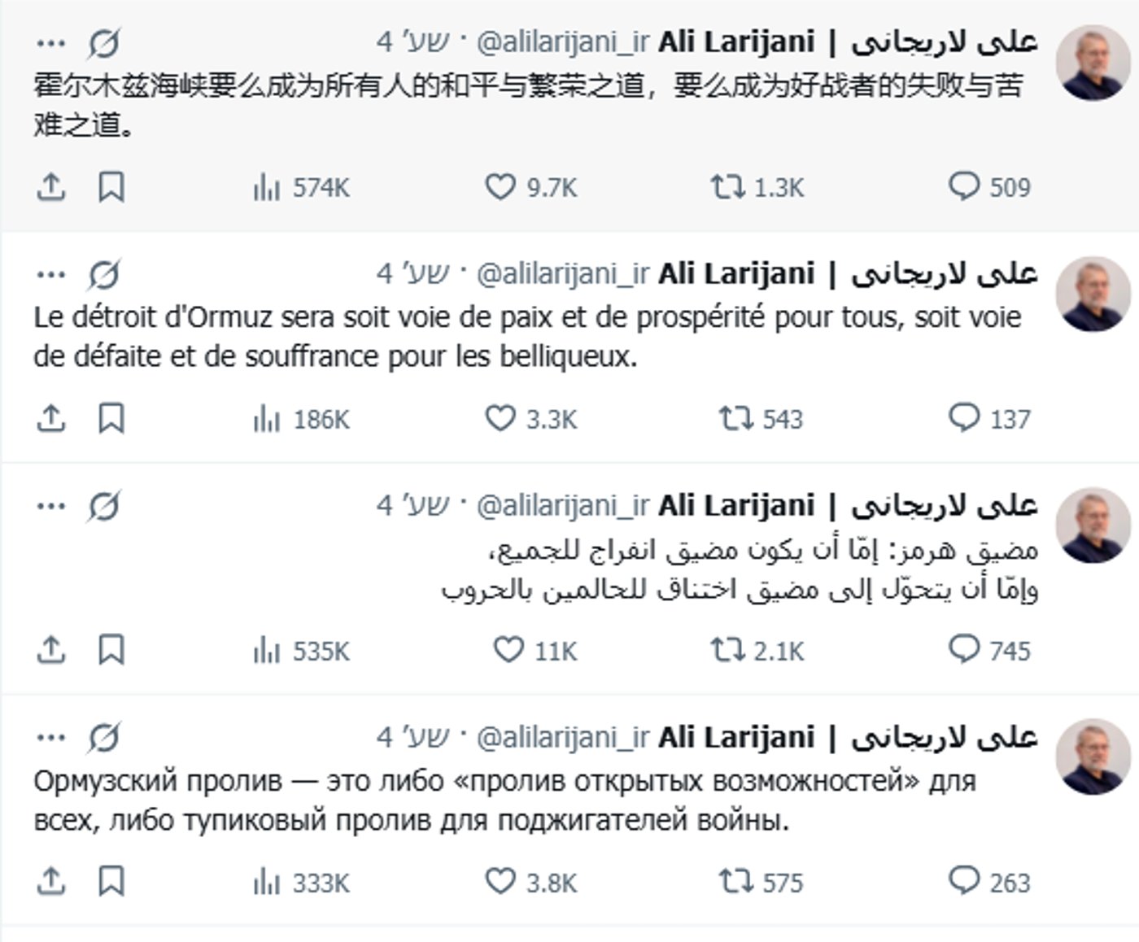1139x942 pixels.
Task: Share the Russian-language tweet
Action: [50, 882]
